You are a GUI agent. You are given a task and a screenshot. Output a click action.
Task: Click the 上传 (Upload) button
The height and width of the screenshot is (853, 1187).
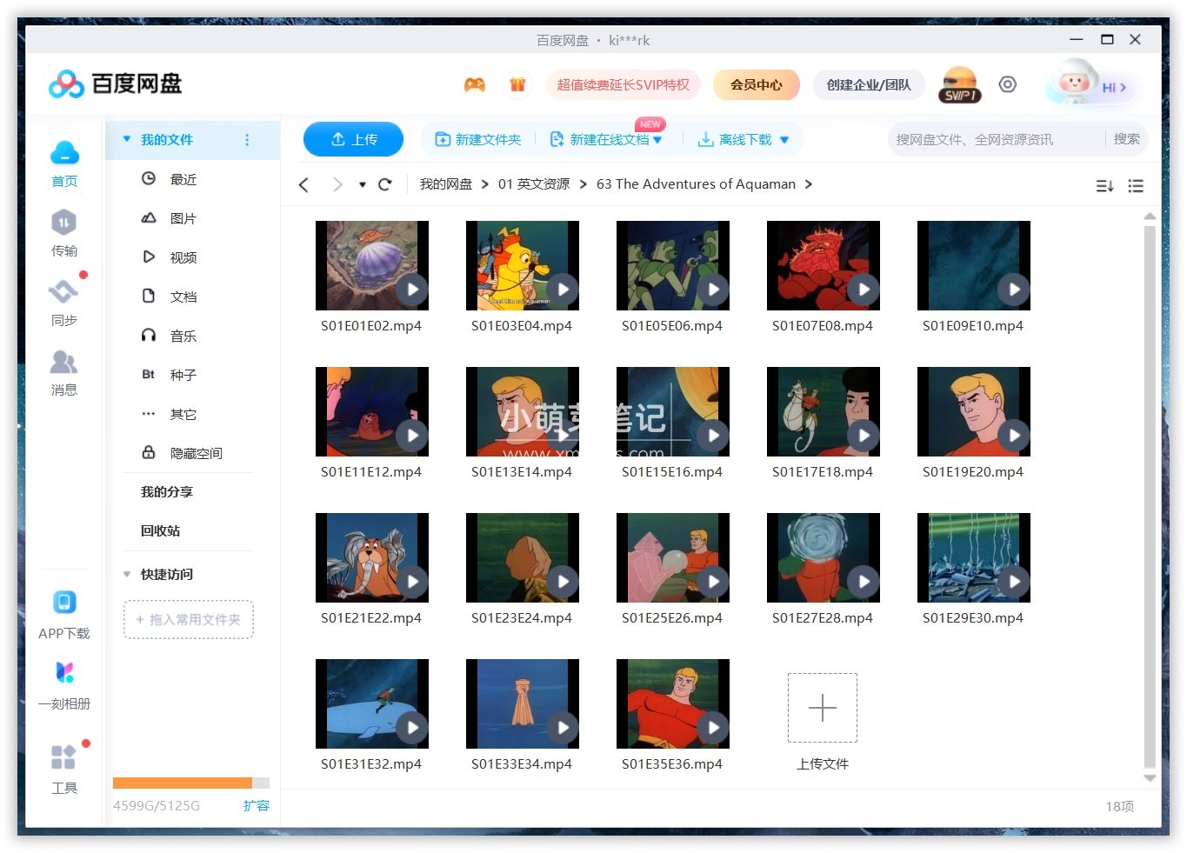point(353,138)
